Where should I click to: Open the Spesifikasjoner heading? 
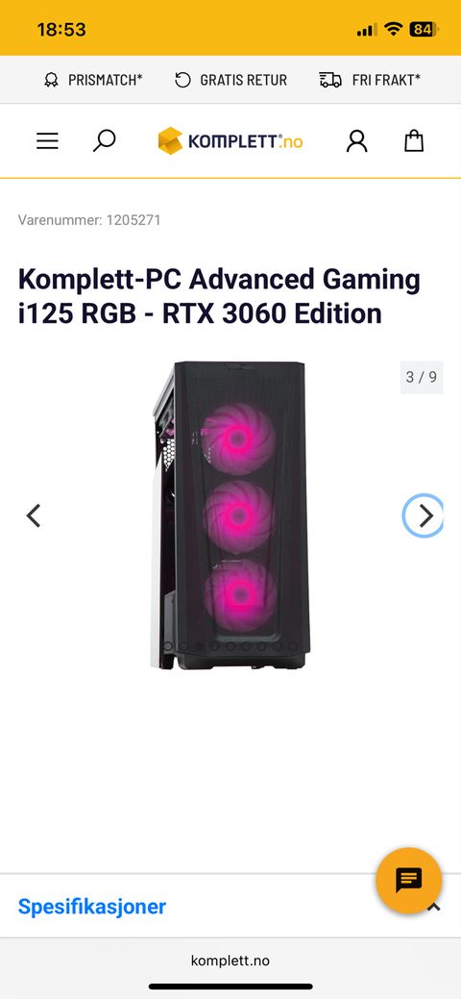click(91, 907)
